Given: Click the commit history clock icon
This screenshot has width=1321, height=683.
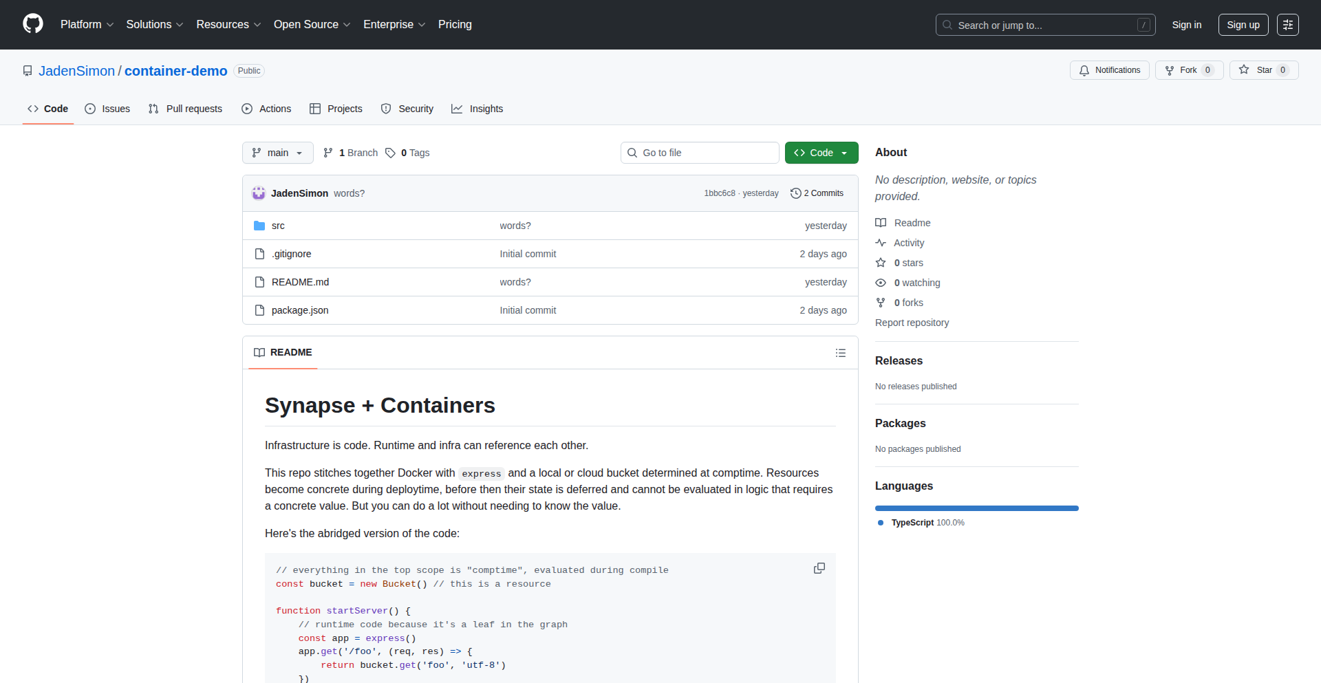Looking at the screenshot, I should coord(796,193).
